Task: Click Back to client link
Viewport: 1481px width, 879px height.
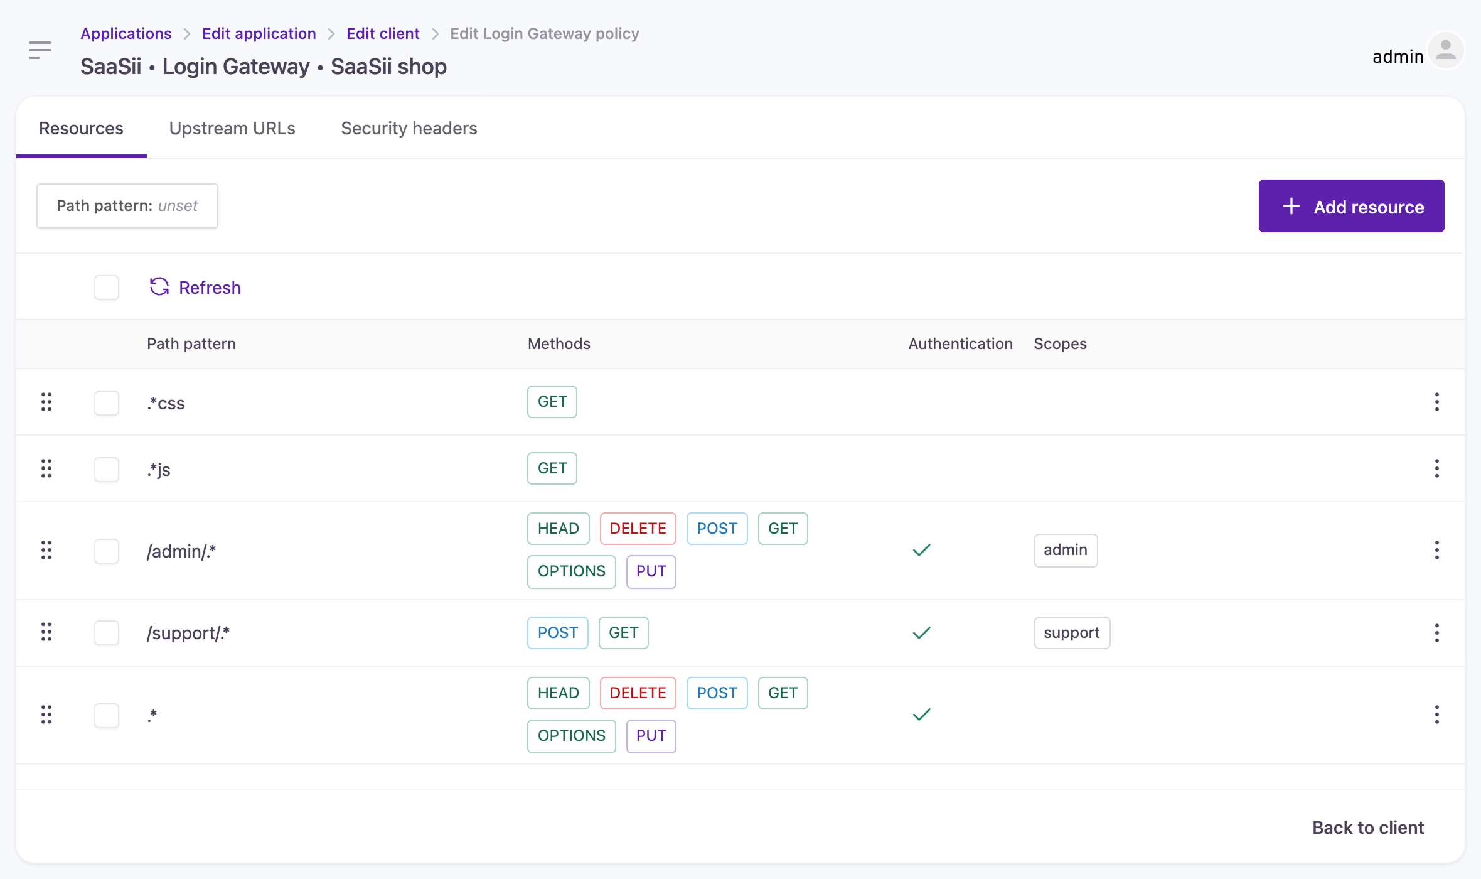Action: coord(1368,828)
